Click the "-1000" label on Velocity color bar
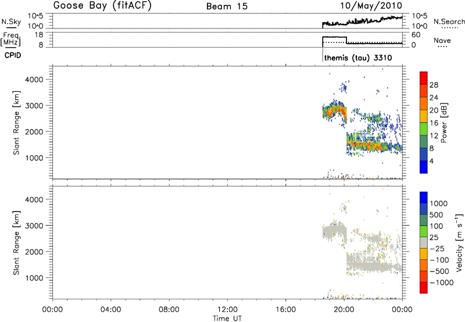465x322 pixels. pyautogui.click(x=441, y=282)
